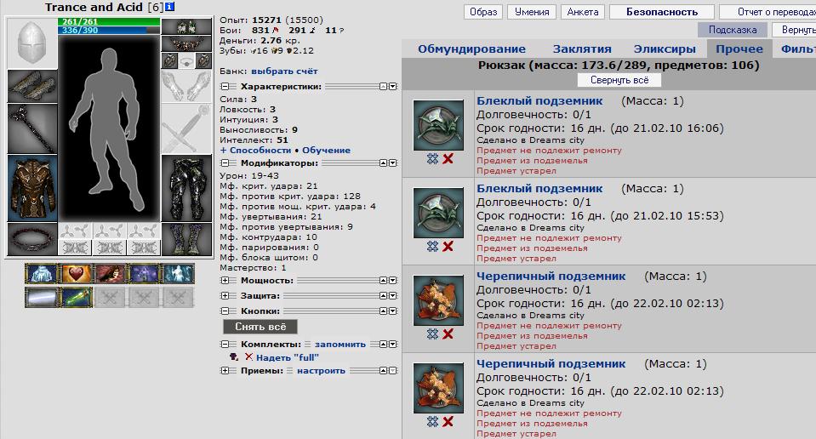The image size is (816, 439).
Task: Click the Снять всё button
Action: coord(260,327)
